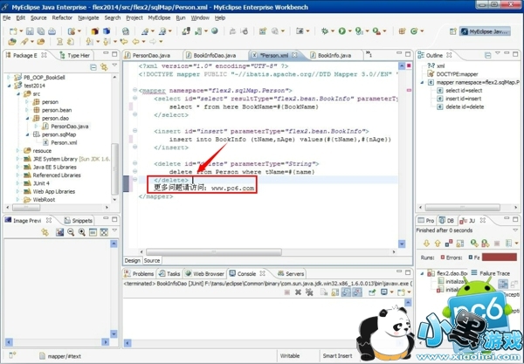
Task: Open the Snippets view tab
Action: [x=82, y=221]
